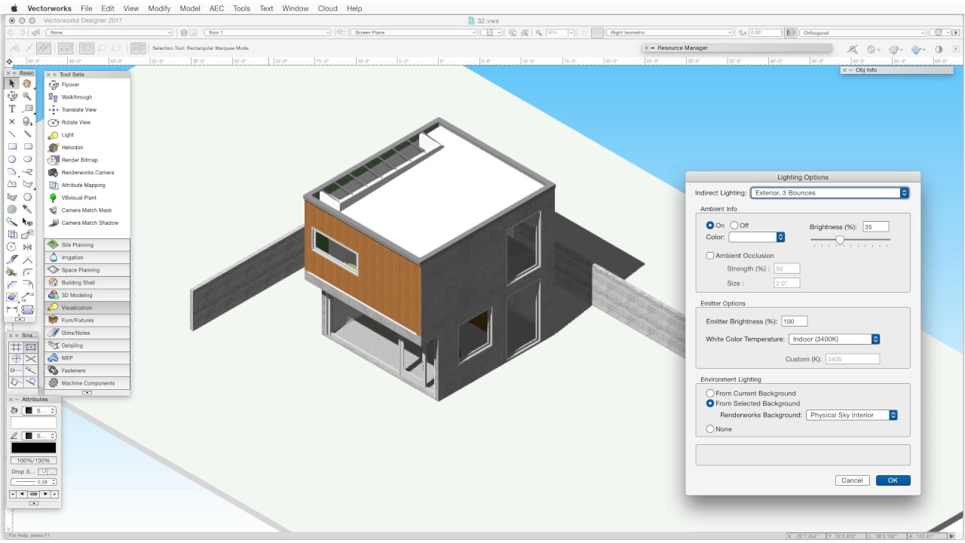
Task: Select the Camera Match Shadow tool
Action: click(87, 222)
